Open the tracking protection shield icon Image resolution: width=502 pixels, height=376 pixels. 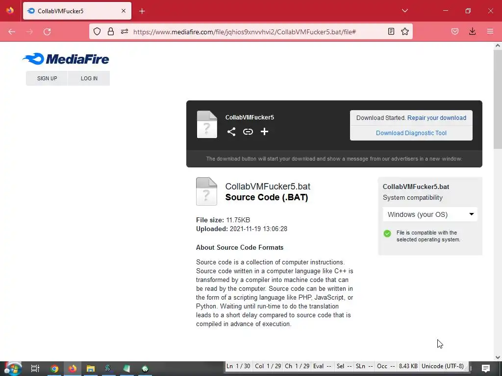[x=97, y=31]
